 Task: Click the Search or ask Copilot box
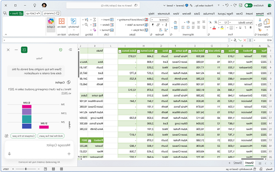(103, 5)
